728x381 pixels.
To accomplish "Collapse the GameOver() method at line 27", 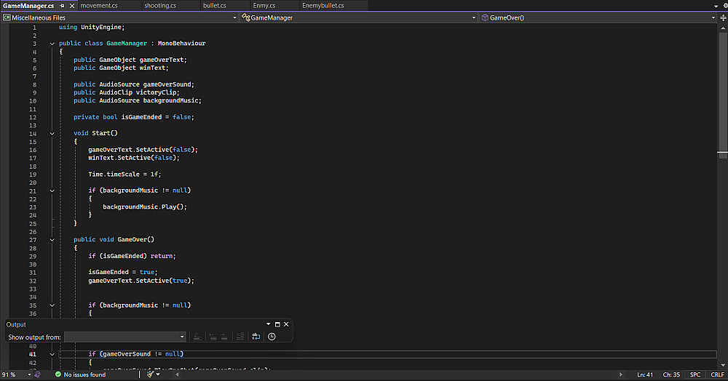I will pos(52,240).
